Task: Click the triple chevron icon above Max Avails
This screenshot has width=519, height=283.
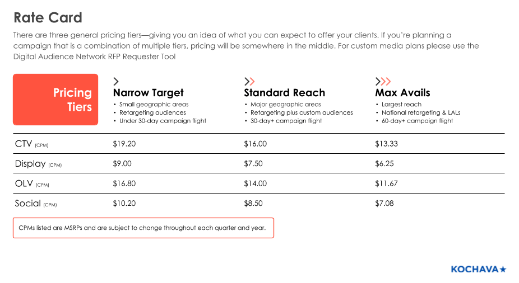Action: (x=383, y=81)
